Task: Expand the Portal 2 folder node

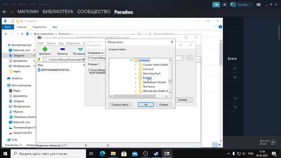Action: (x=136, y=78)
